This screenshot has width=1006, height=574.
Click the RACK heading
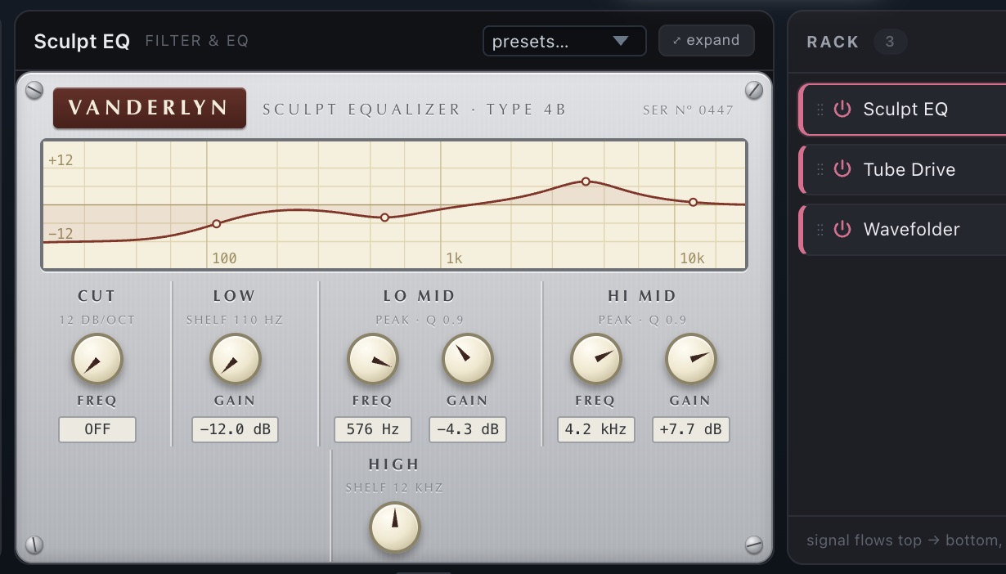tap(833, 42)
